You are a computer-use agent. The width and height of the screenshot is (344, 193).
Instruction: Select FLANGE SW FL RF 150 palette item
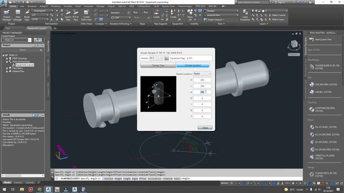point(323,174)
